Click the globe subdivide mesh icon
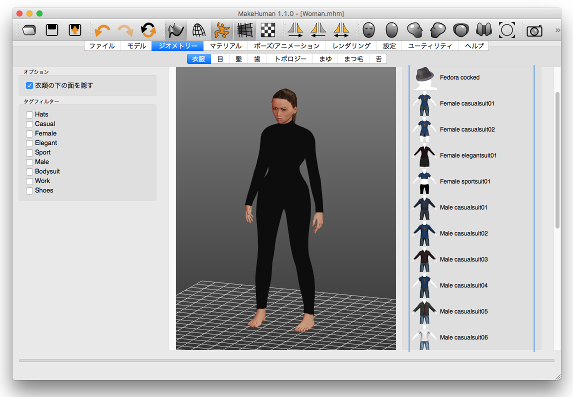This screenshot has width=573, height=397. [x=198, y=30]
